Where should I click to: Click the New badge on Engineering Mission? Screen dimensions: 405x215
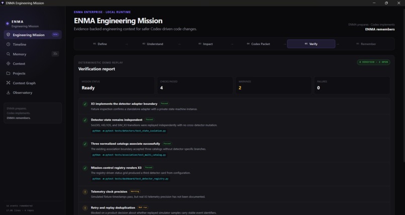(x=55, y=34)
